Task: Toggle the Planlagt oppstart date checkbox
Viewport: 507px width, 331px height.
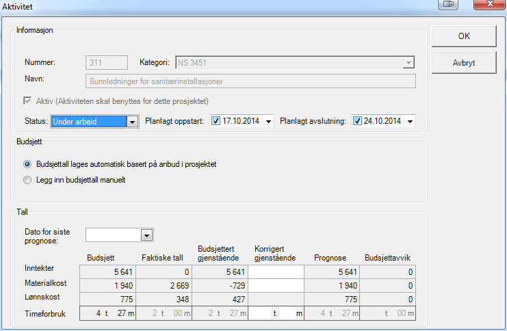Action: coord(216,121)
